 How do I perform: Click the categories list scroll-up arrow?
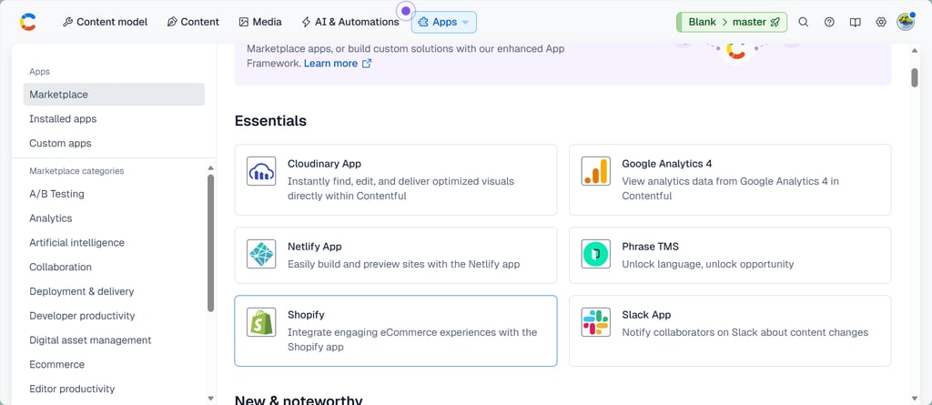210,168
